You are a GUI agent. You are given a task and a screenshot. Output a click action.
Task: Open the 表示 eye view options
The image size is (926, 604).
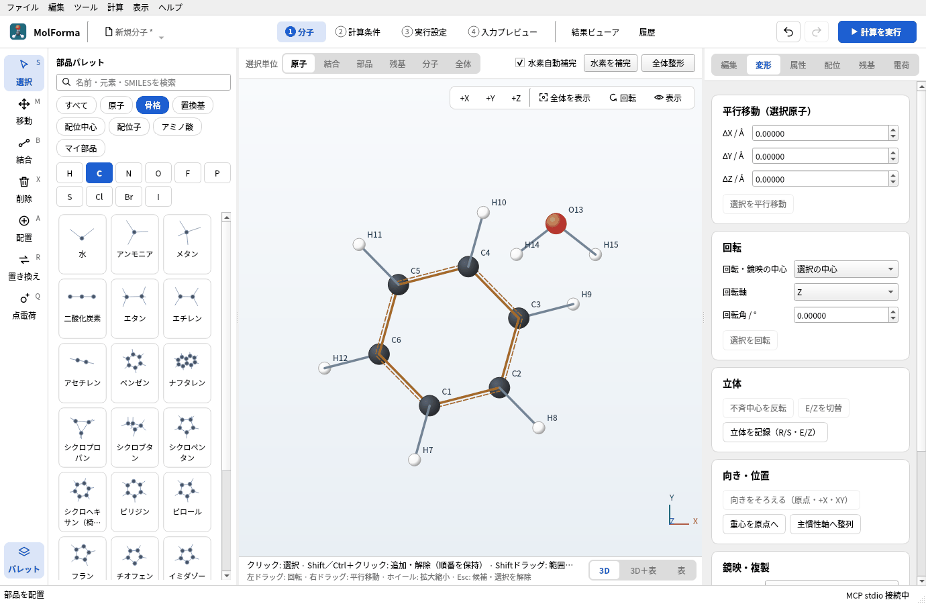(668, 98)
